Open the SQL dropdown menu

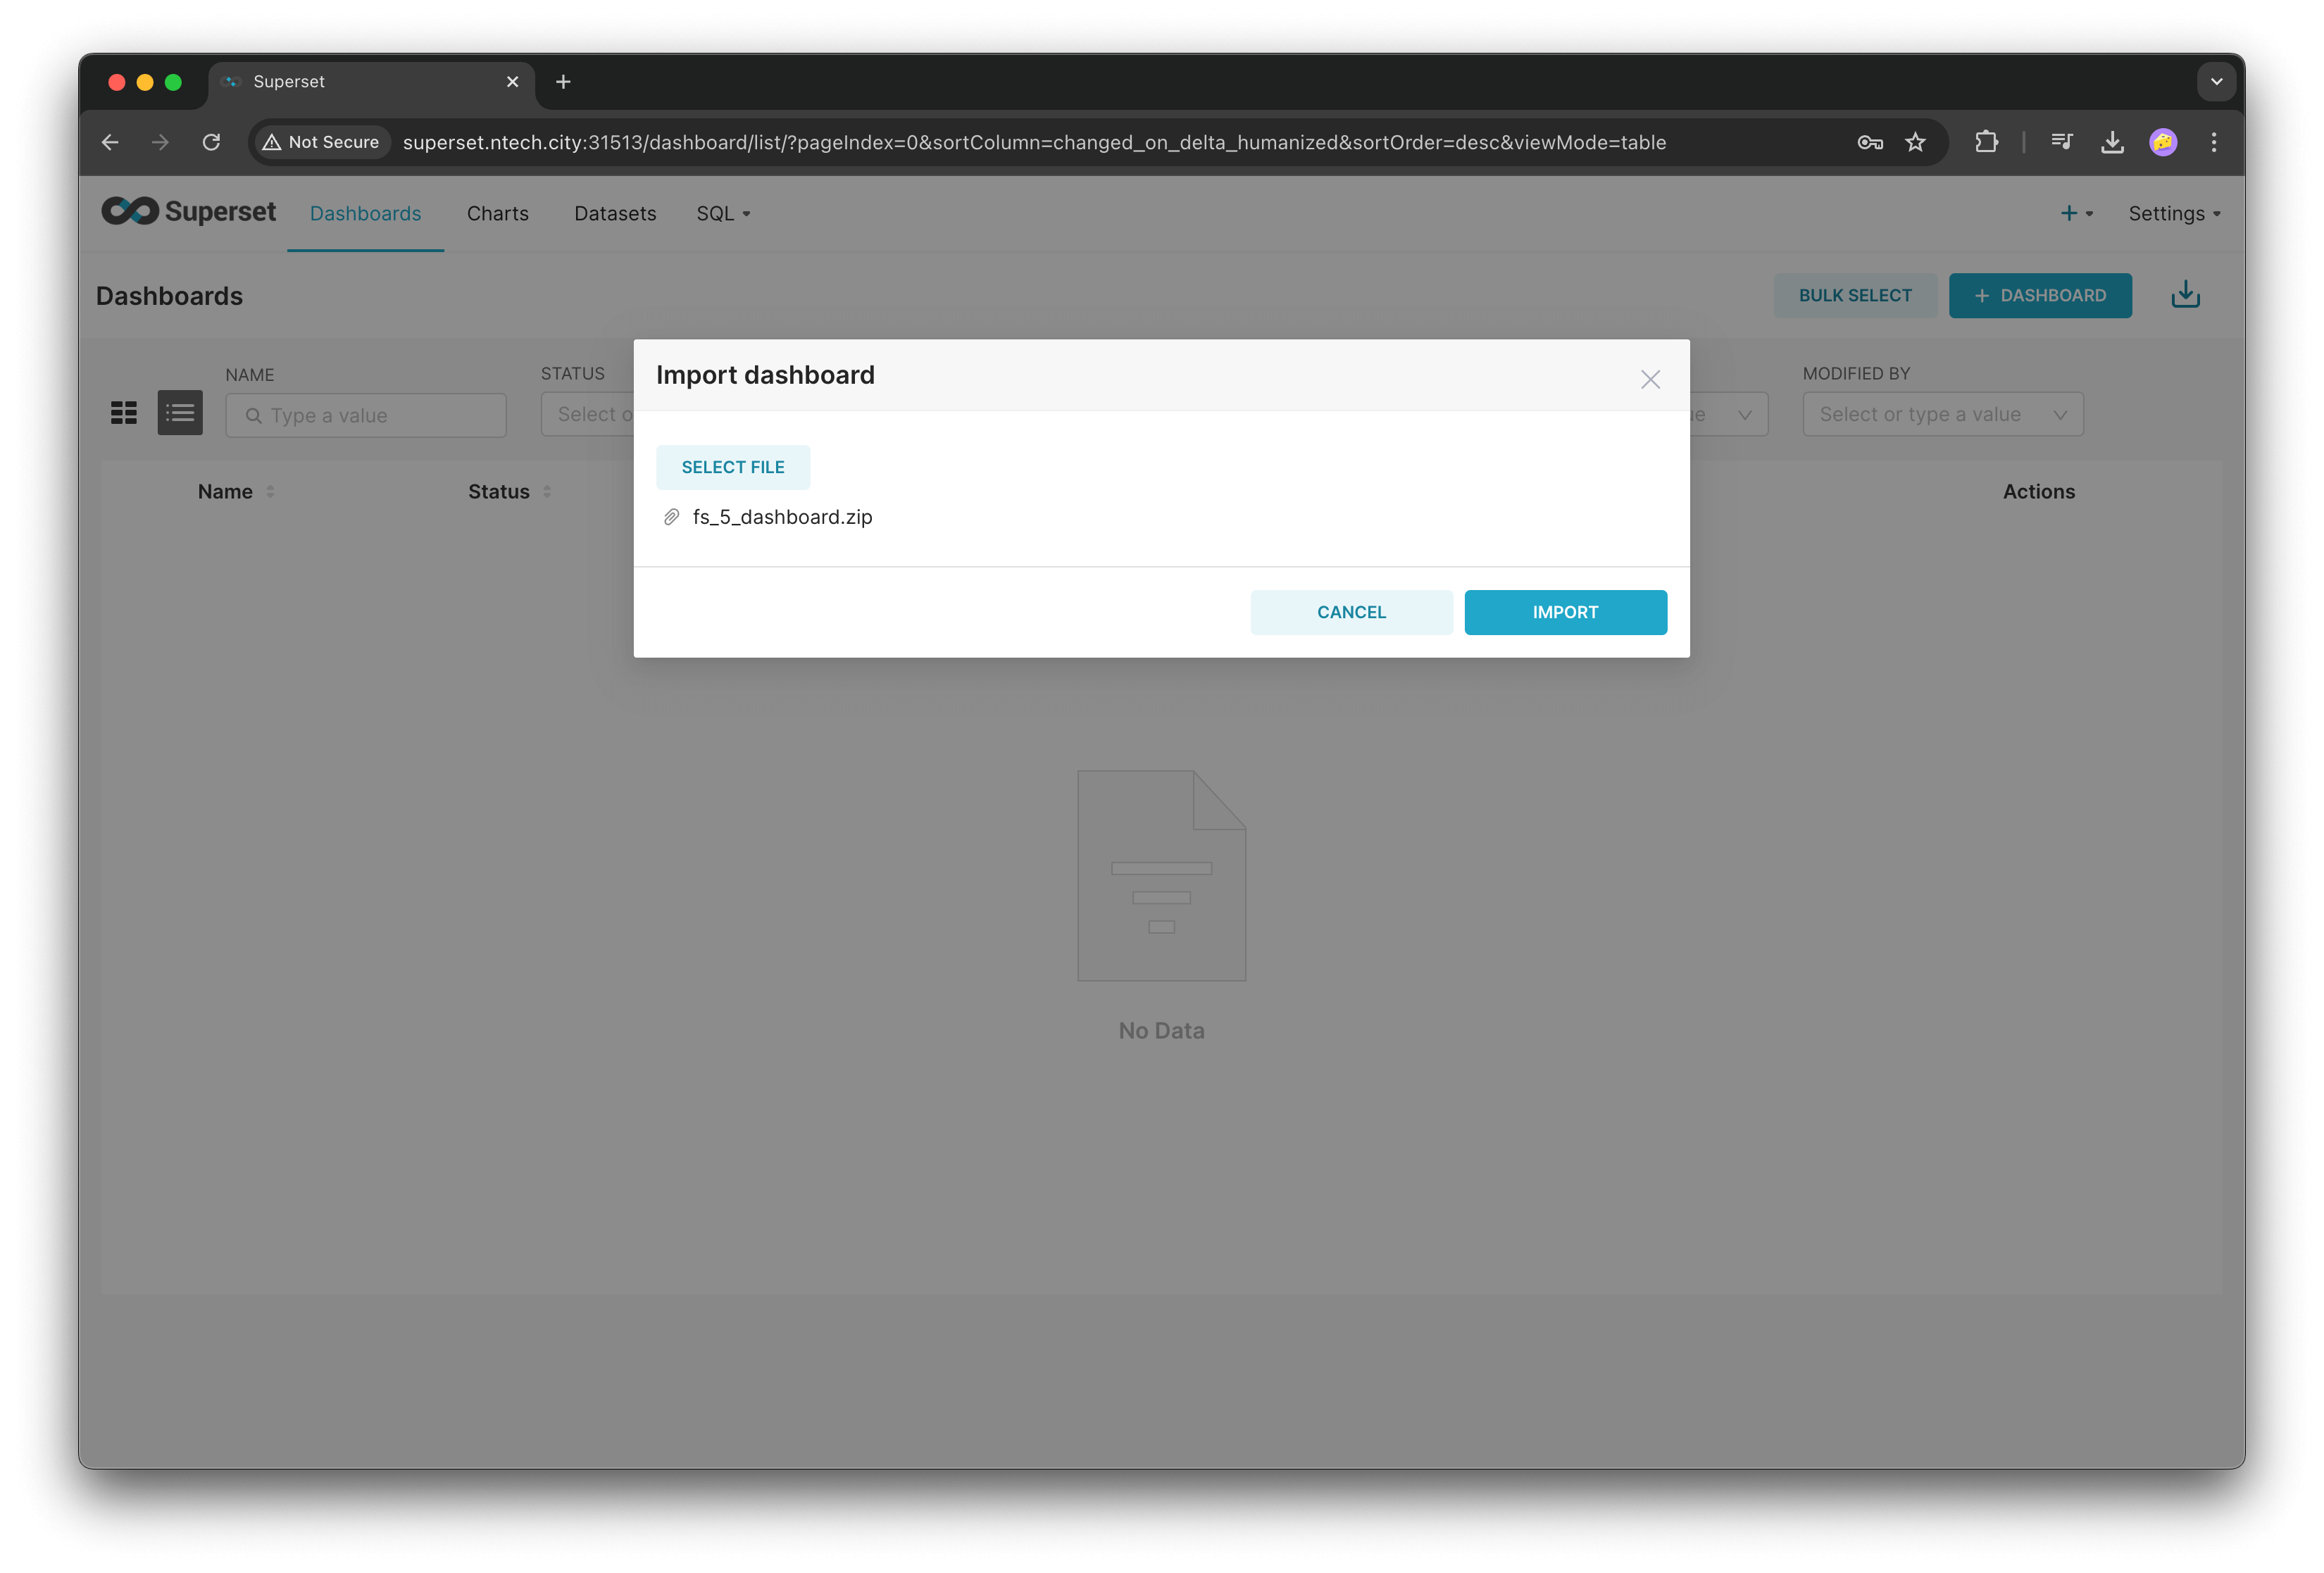click(x=723, y=213)
